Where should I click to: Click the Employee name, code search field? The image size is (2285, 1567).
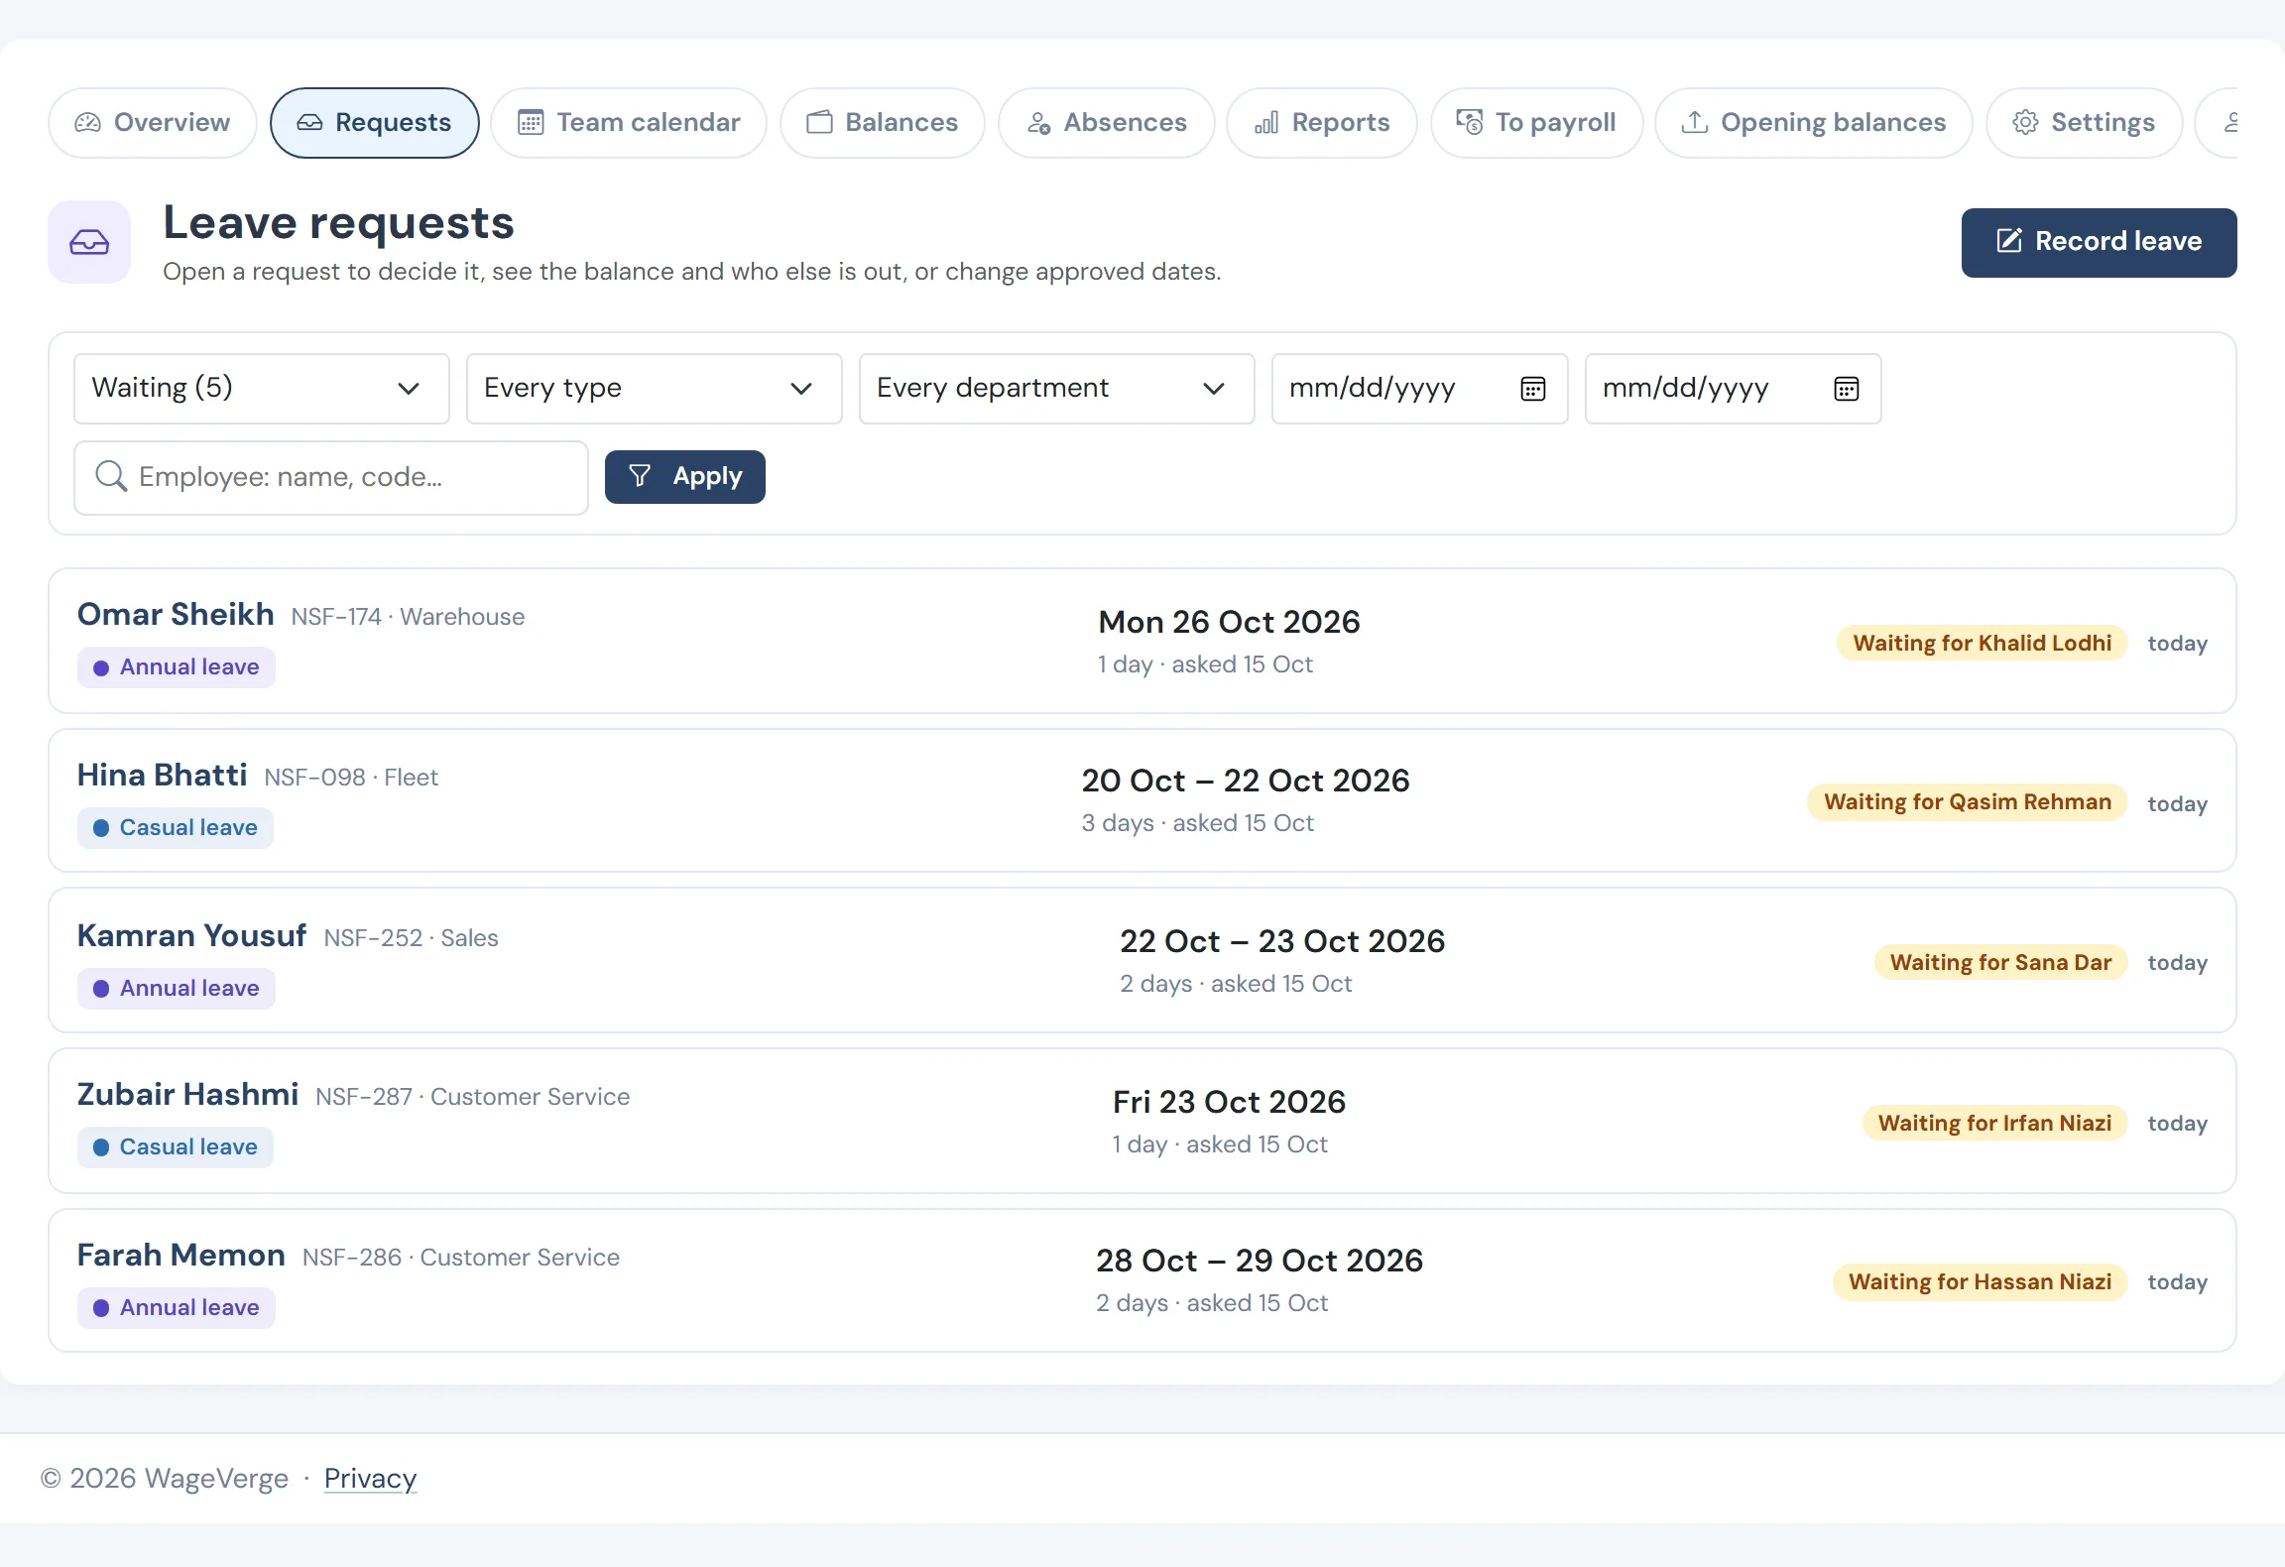(x=331, y=478)
